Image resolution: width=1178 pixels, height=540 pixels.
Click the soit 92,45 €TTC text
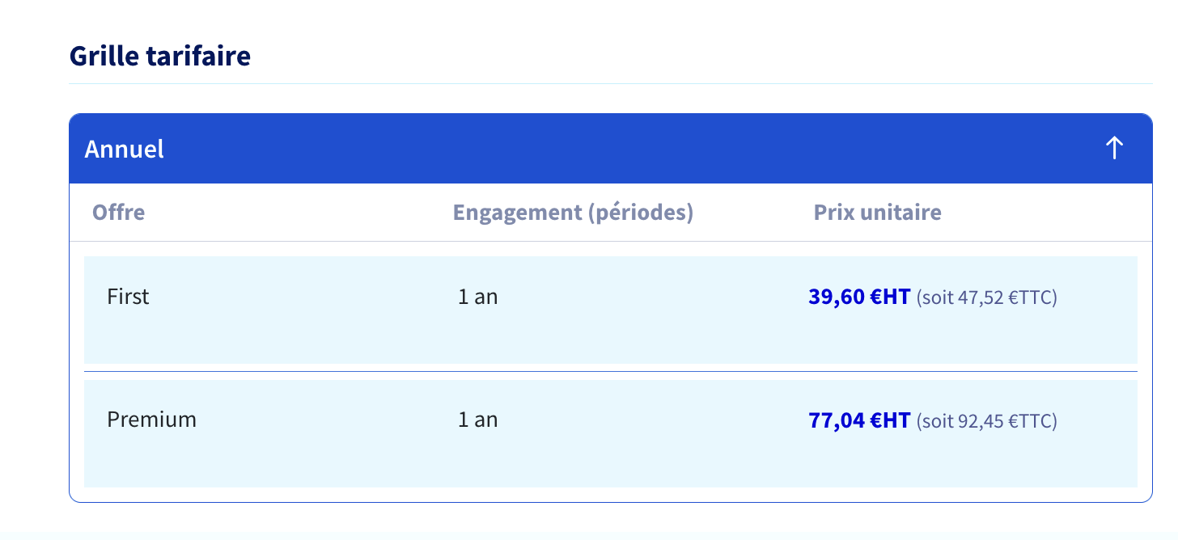pos(987,421)
